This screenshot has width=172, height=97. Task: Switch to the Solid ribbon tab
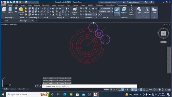click(x=16, y=5)
